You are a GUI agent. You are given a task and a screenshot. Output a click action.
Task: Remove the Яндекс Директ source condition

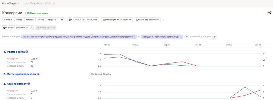(135, 37)
